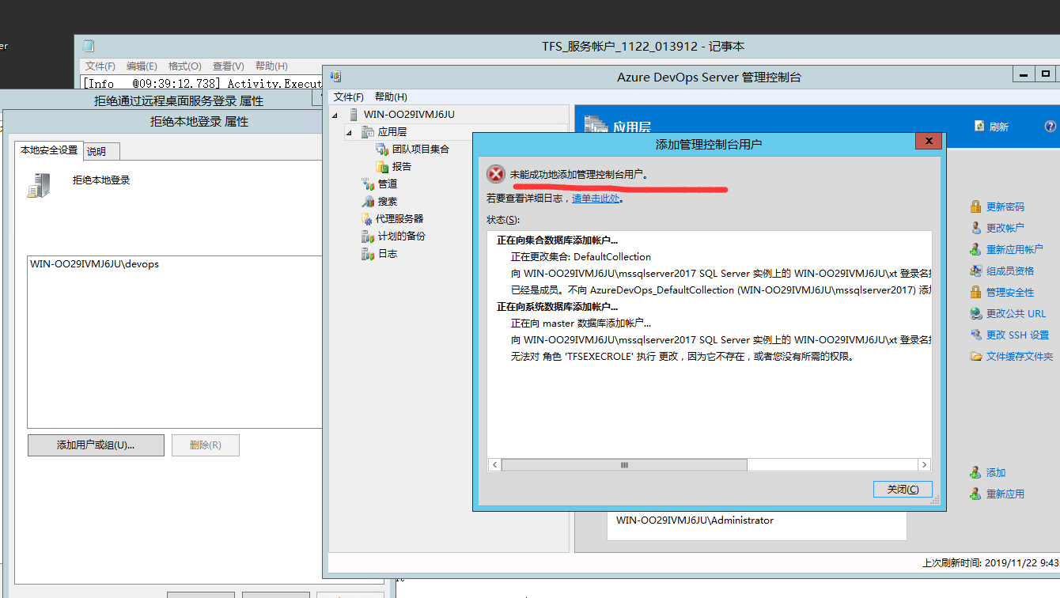Click the 关闭(C) button in the dialog
1060x598 pixels.
point(903,489)
